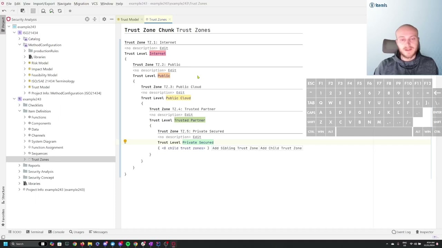442x248 pixels.
Task: Select System Diagram in the project tree
Action: [x=44, y=141]
